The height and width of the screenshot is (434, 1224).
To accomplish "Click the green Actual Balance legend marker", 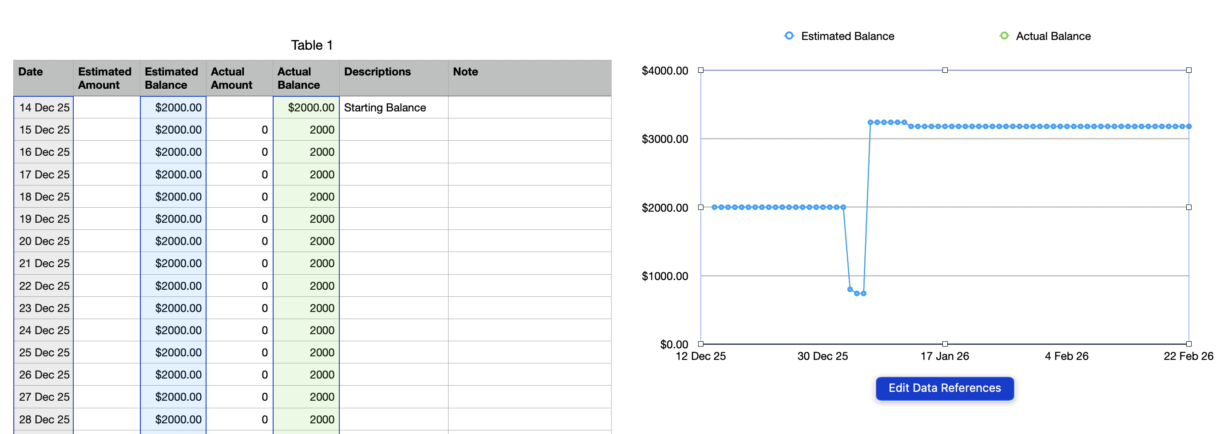I will pyautogui.click(x=1004, y=36).
